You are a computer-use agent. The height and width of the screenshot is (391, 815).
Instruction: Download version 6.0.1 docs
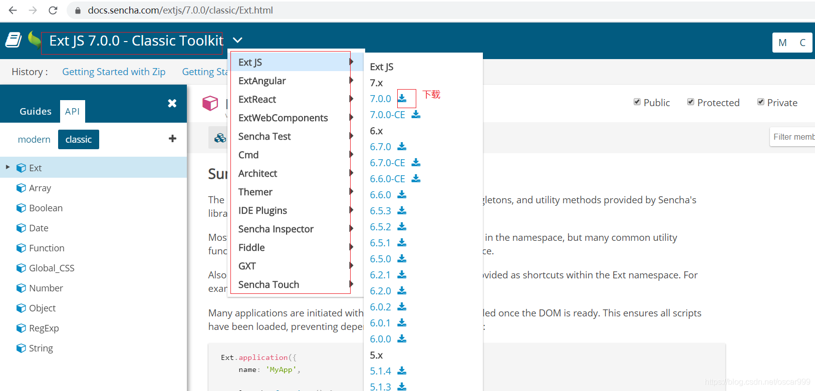coord(402,323)
